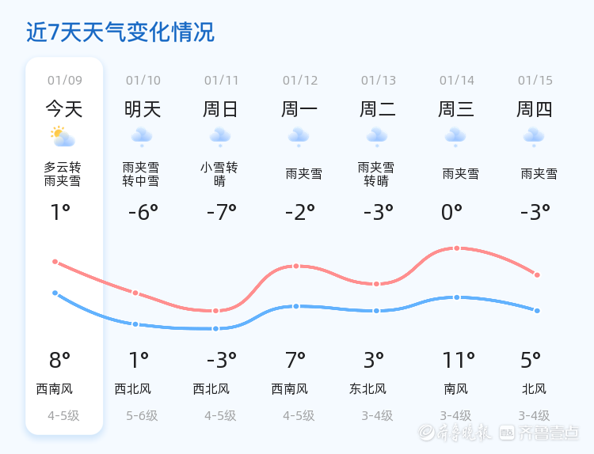Click the 5-6级 wind level text
This screenshot has width=594, height=454.
[x=143, y=415]
